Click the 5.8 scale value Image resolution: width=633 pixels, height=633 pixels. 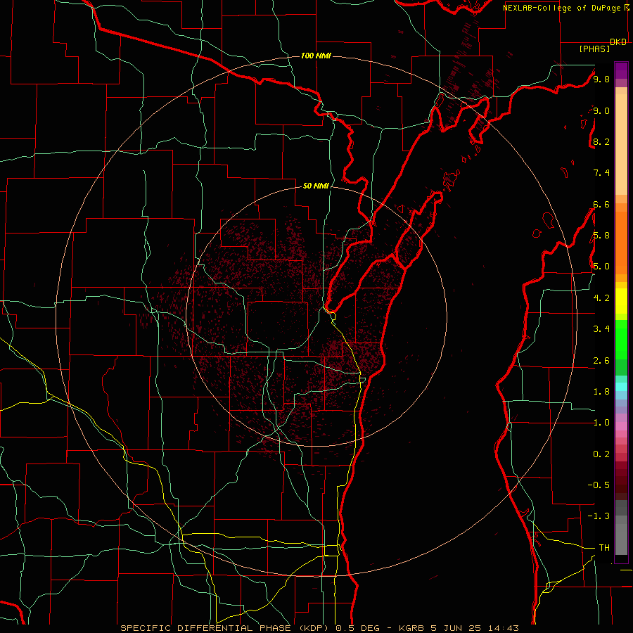coord(601,236)
